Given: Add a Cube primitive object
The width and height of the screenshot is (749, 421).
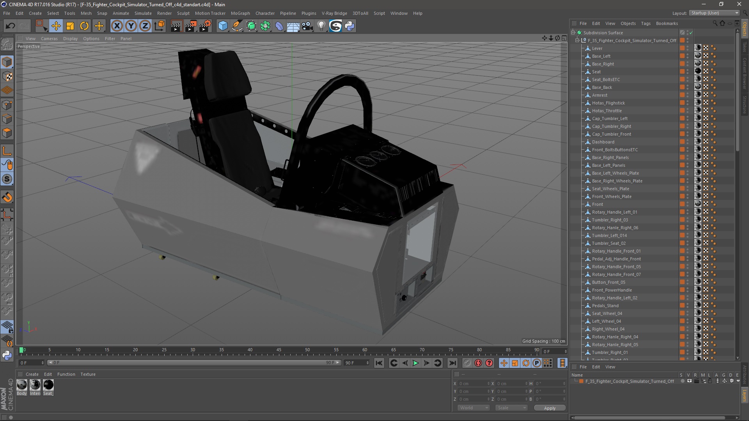Looking at the screenshot, I should tap(223, 26).
